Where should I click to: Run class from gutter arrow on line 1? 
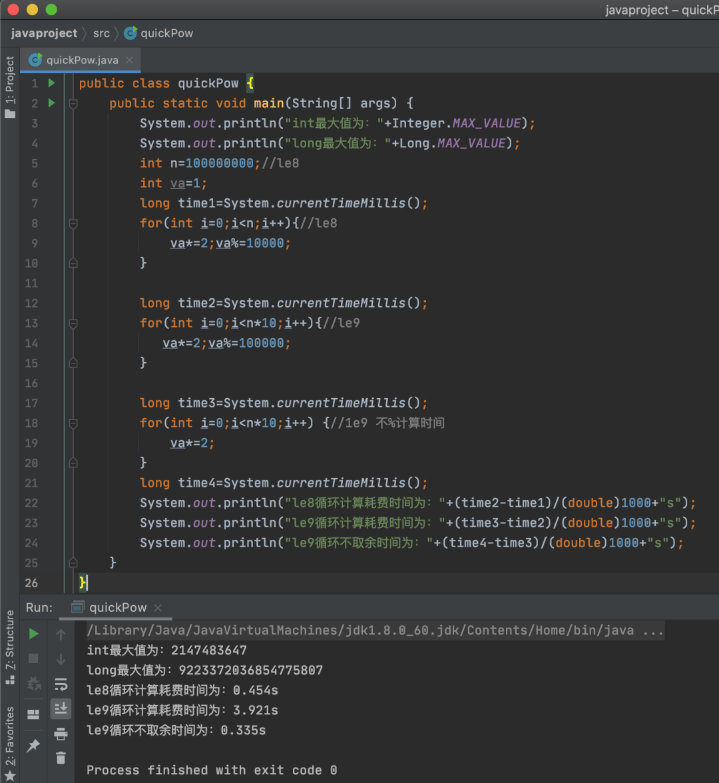[51, 83]
